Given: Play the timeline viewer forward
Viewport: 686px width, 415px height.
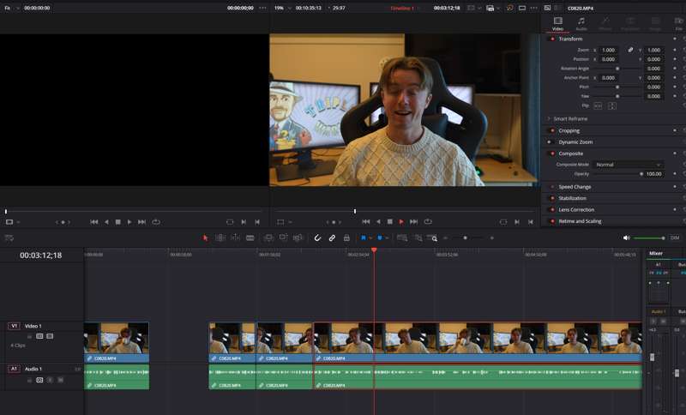Looking at the screenshot, I should (401, 222).
